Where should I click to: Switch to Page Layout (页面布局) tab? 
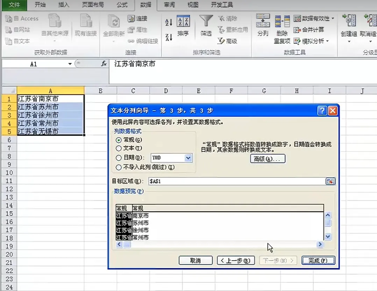click(93, 5)
